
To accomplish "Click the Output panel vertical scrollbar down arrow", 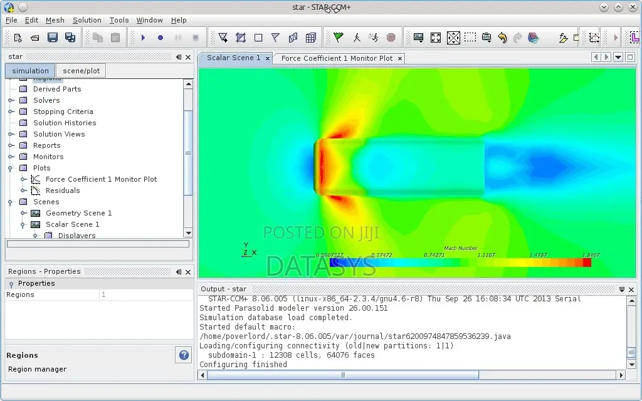I will click(x=631, y=365).
